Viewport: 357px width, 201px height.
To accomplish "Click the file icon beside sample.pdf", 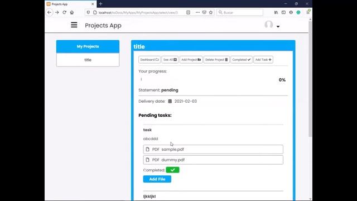I will [x=147, y=149].
